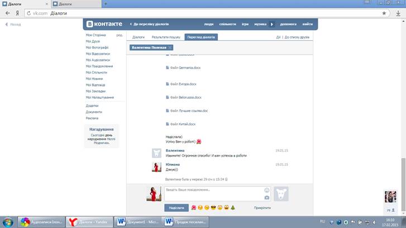This screenshot has width=406, height=228.
Task: Open the Аудіозаписи taskbar window
Action: click(41, 222)
